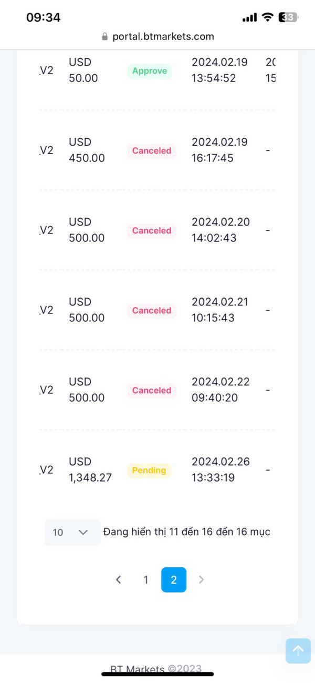Tap Canceled badge for USD 450.00 row
Viewport: 315px width, 683px height.
tap(152, 151)
